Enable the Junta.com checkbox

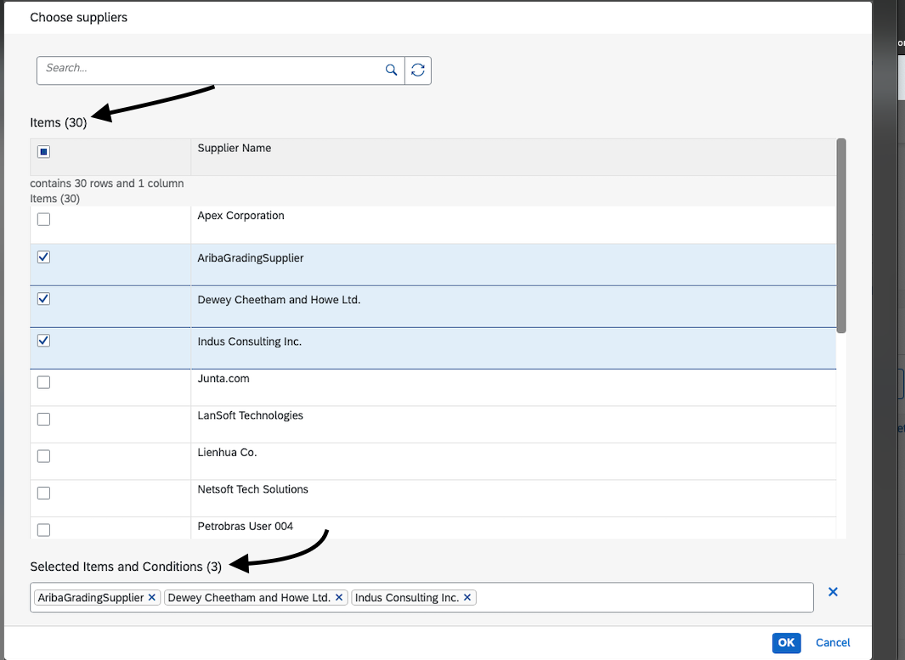point(43,382)
